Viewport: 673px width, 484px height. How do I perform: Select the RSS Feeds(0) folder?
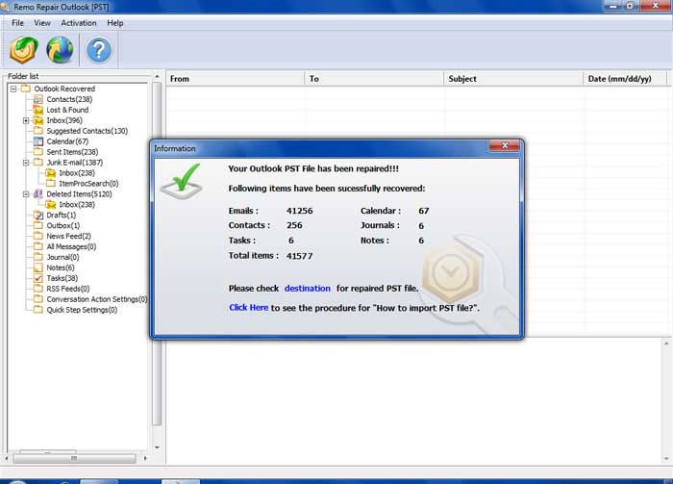coord(68,289)
